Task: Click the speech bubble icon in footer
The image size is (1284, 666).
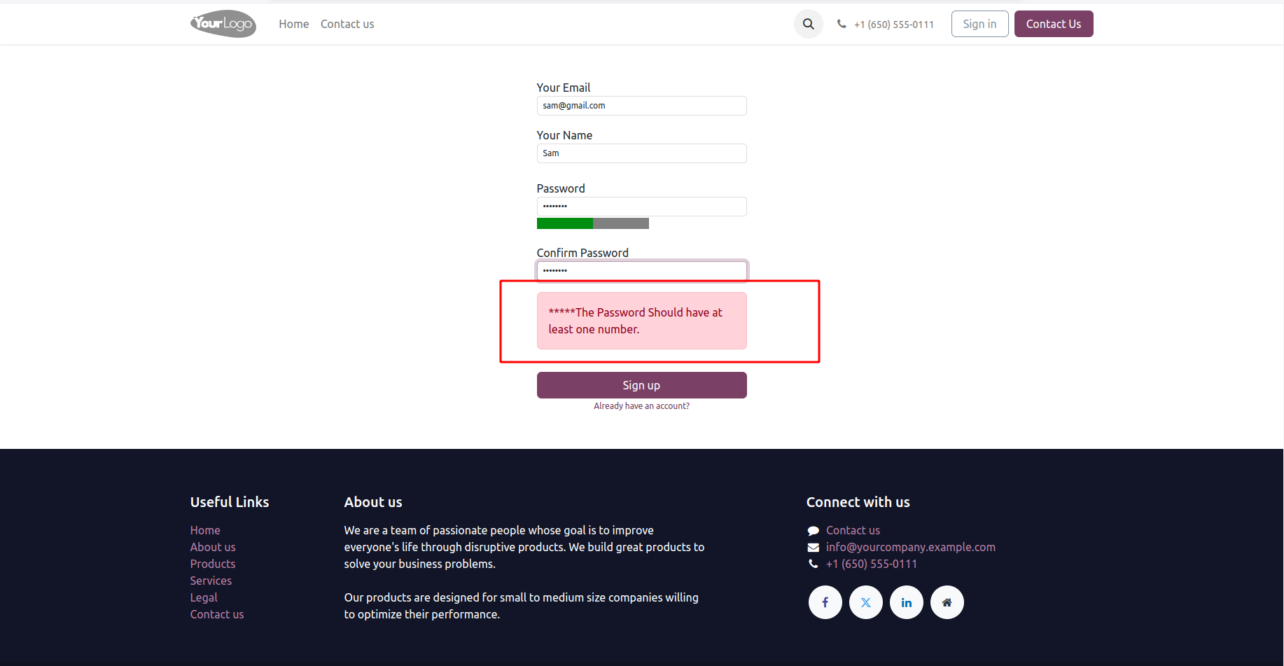Action: coord(813,531)
